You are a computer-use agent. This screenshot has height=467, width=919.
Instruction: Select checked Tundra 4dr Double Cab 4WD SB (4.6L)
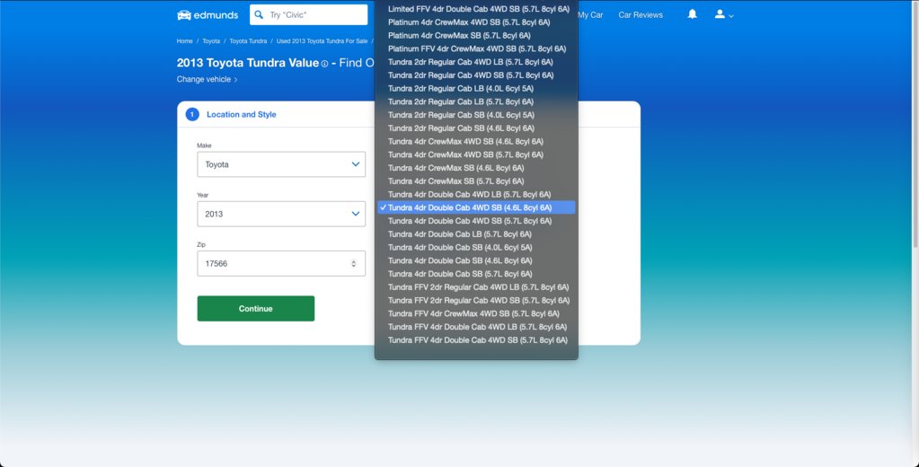[476, 208]
